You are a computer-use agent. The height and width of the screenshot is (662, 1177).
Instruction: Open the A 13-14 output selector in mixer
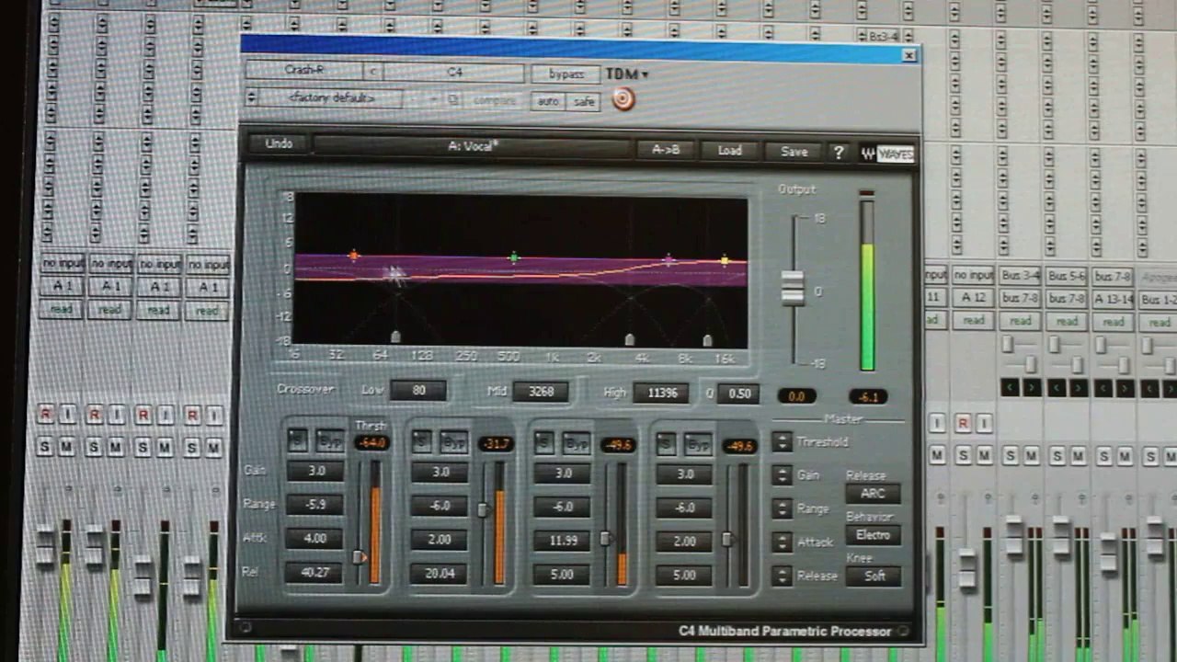point(1112,299)
